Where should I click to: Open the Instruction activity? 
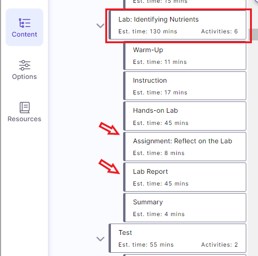click(185, 86)
